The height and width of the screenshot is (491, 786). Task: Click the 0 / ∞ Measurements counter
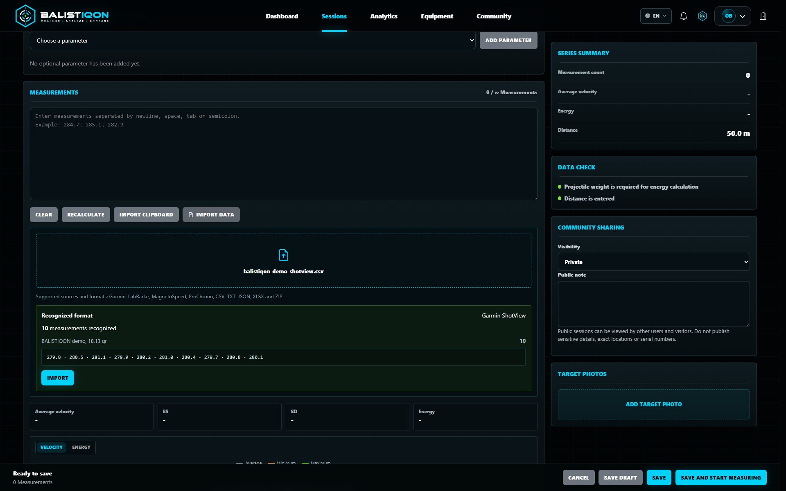(511, 92)
